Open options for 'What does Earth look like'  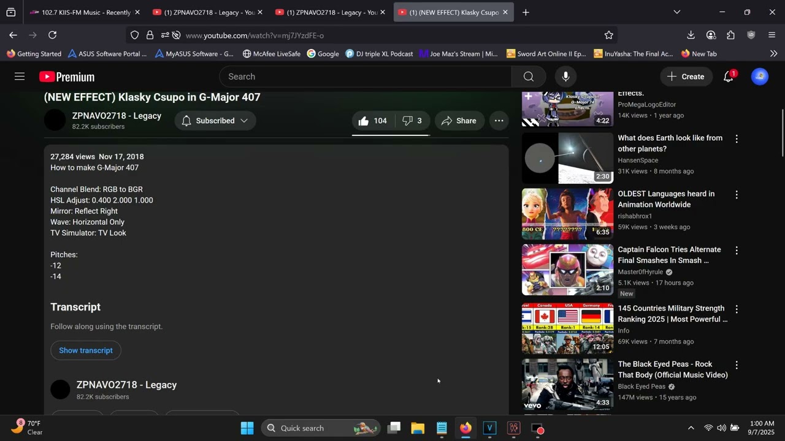(737, 139)
